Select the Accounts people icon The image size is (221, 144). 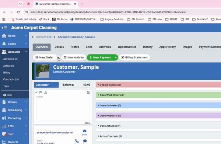tap(4, 52)
